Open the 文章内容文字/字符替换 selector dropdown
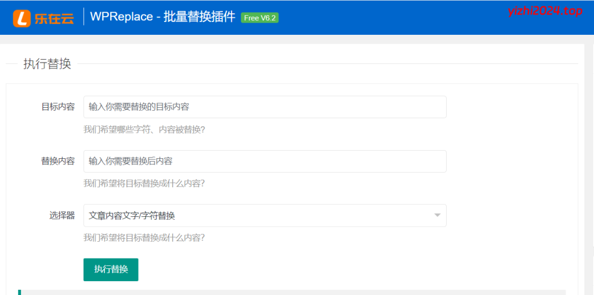Image resolution: width=594 pixels, height=295 pixels. [x=255, y=216]
